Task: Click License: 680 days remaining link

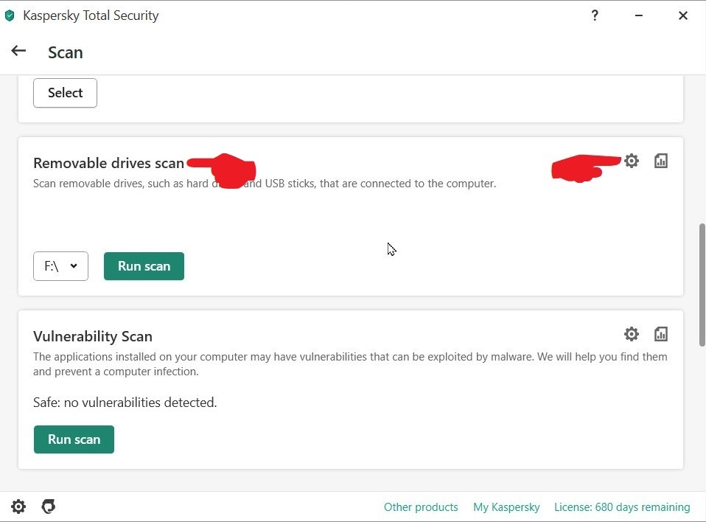Action: point(622,507)
